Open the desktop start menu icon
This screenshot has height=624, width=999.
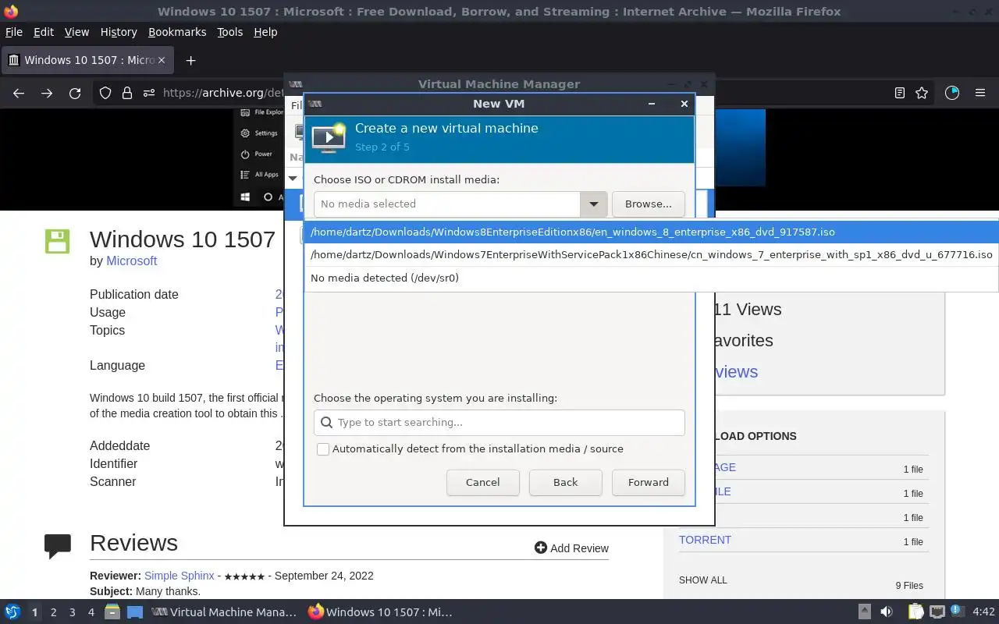point(12,612)
